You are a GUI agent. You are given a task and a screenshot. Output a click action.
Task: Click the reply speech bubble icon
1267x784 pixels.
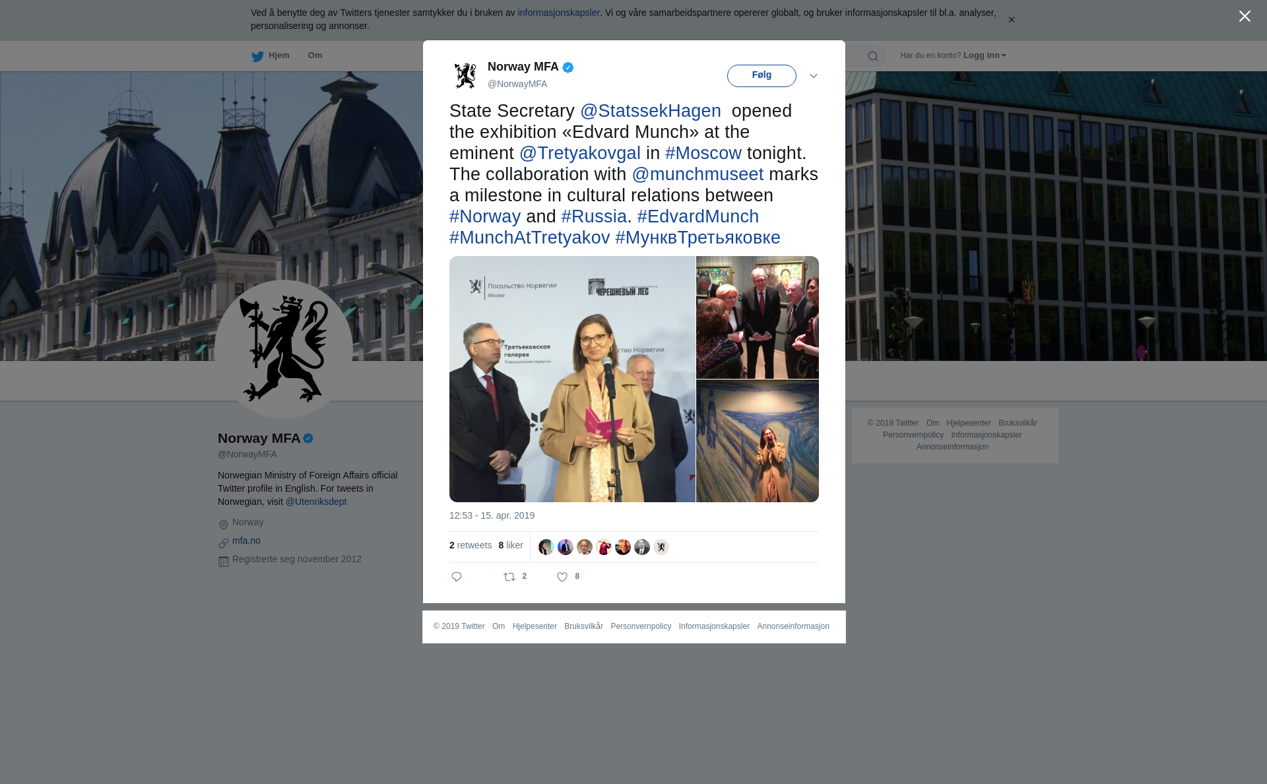tap(456, 577)
